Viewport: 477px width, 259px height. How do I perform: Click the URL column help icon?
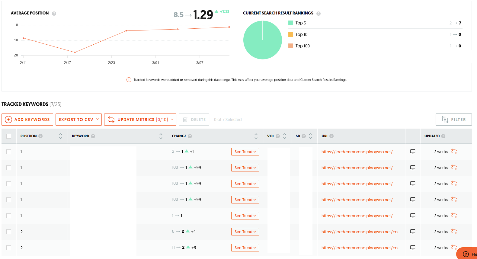coord(331,136)
